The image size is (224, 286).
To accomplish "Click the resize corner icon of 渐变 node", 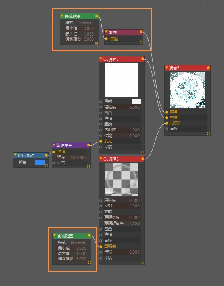I will click(141, 43).
